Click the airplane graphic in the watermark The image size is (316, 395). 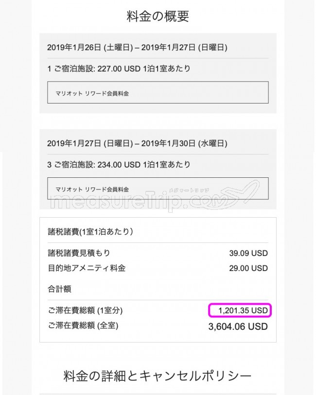pyautogui.click(x=239, y=193)
